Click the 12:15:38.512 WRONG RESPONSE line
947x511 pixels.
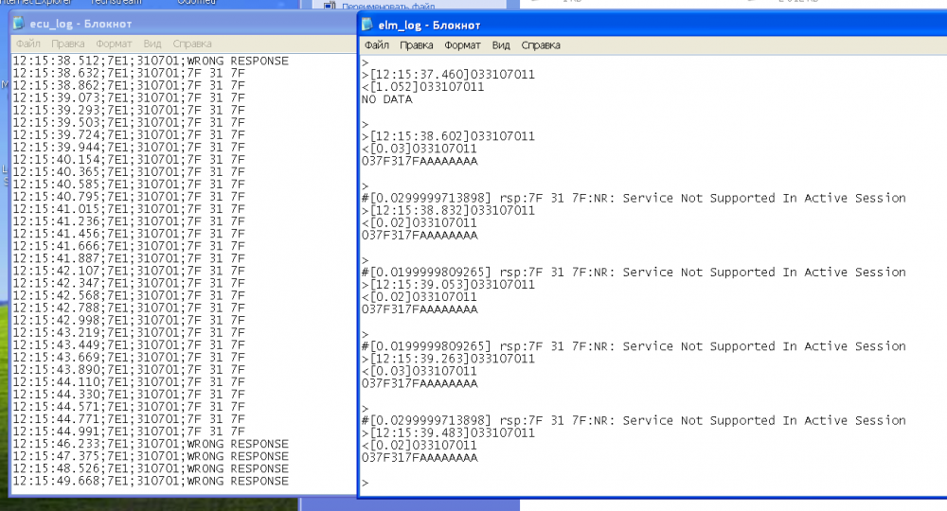(151, 61)
